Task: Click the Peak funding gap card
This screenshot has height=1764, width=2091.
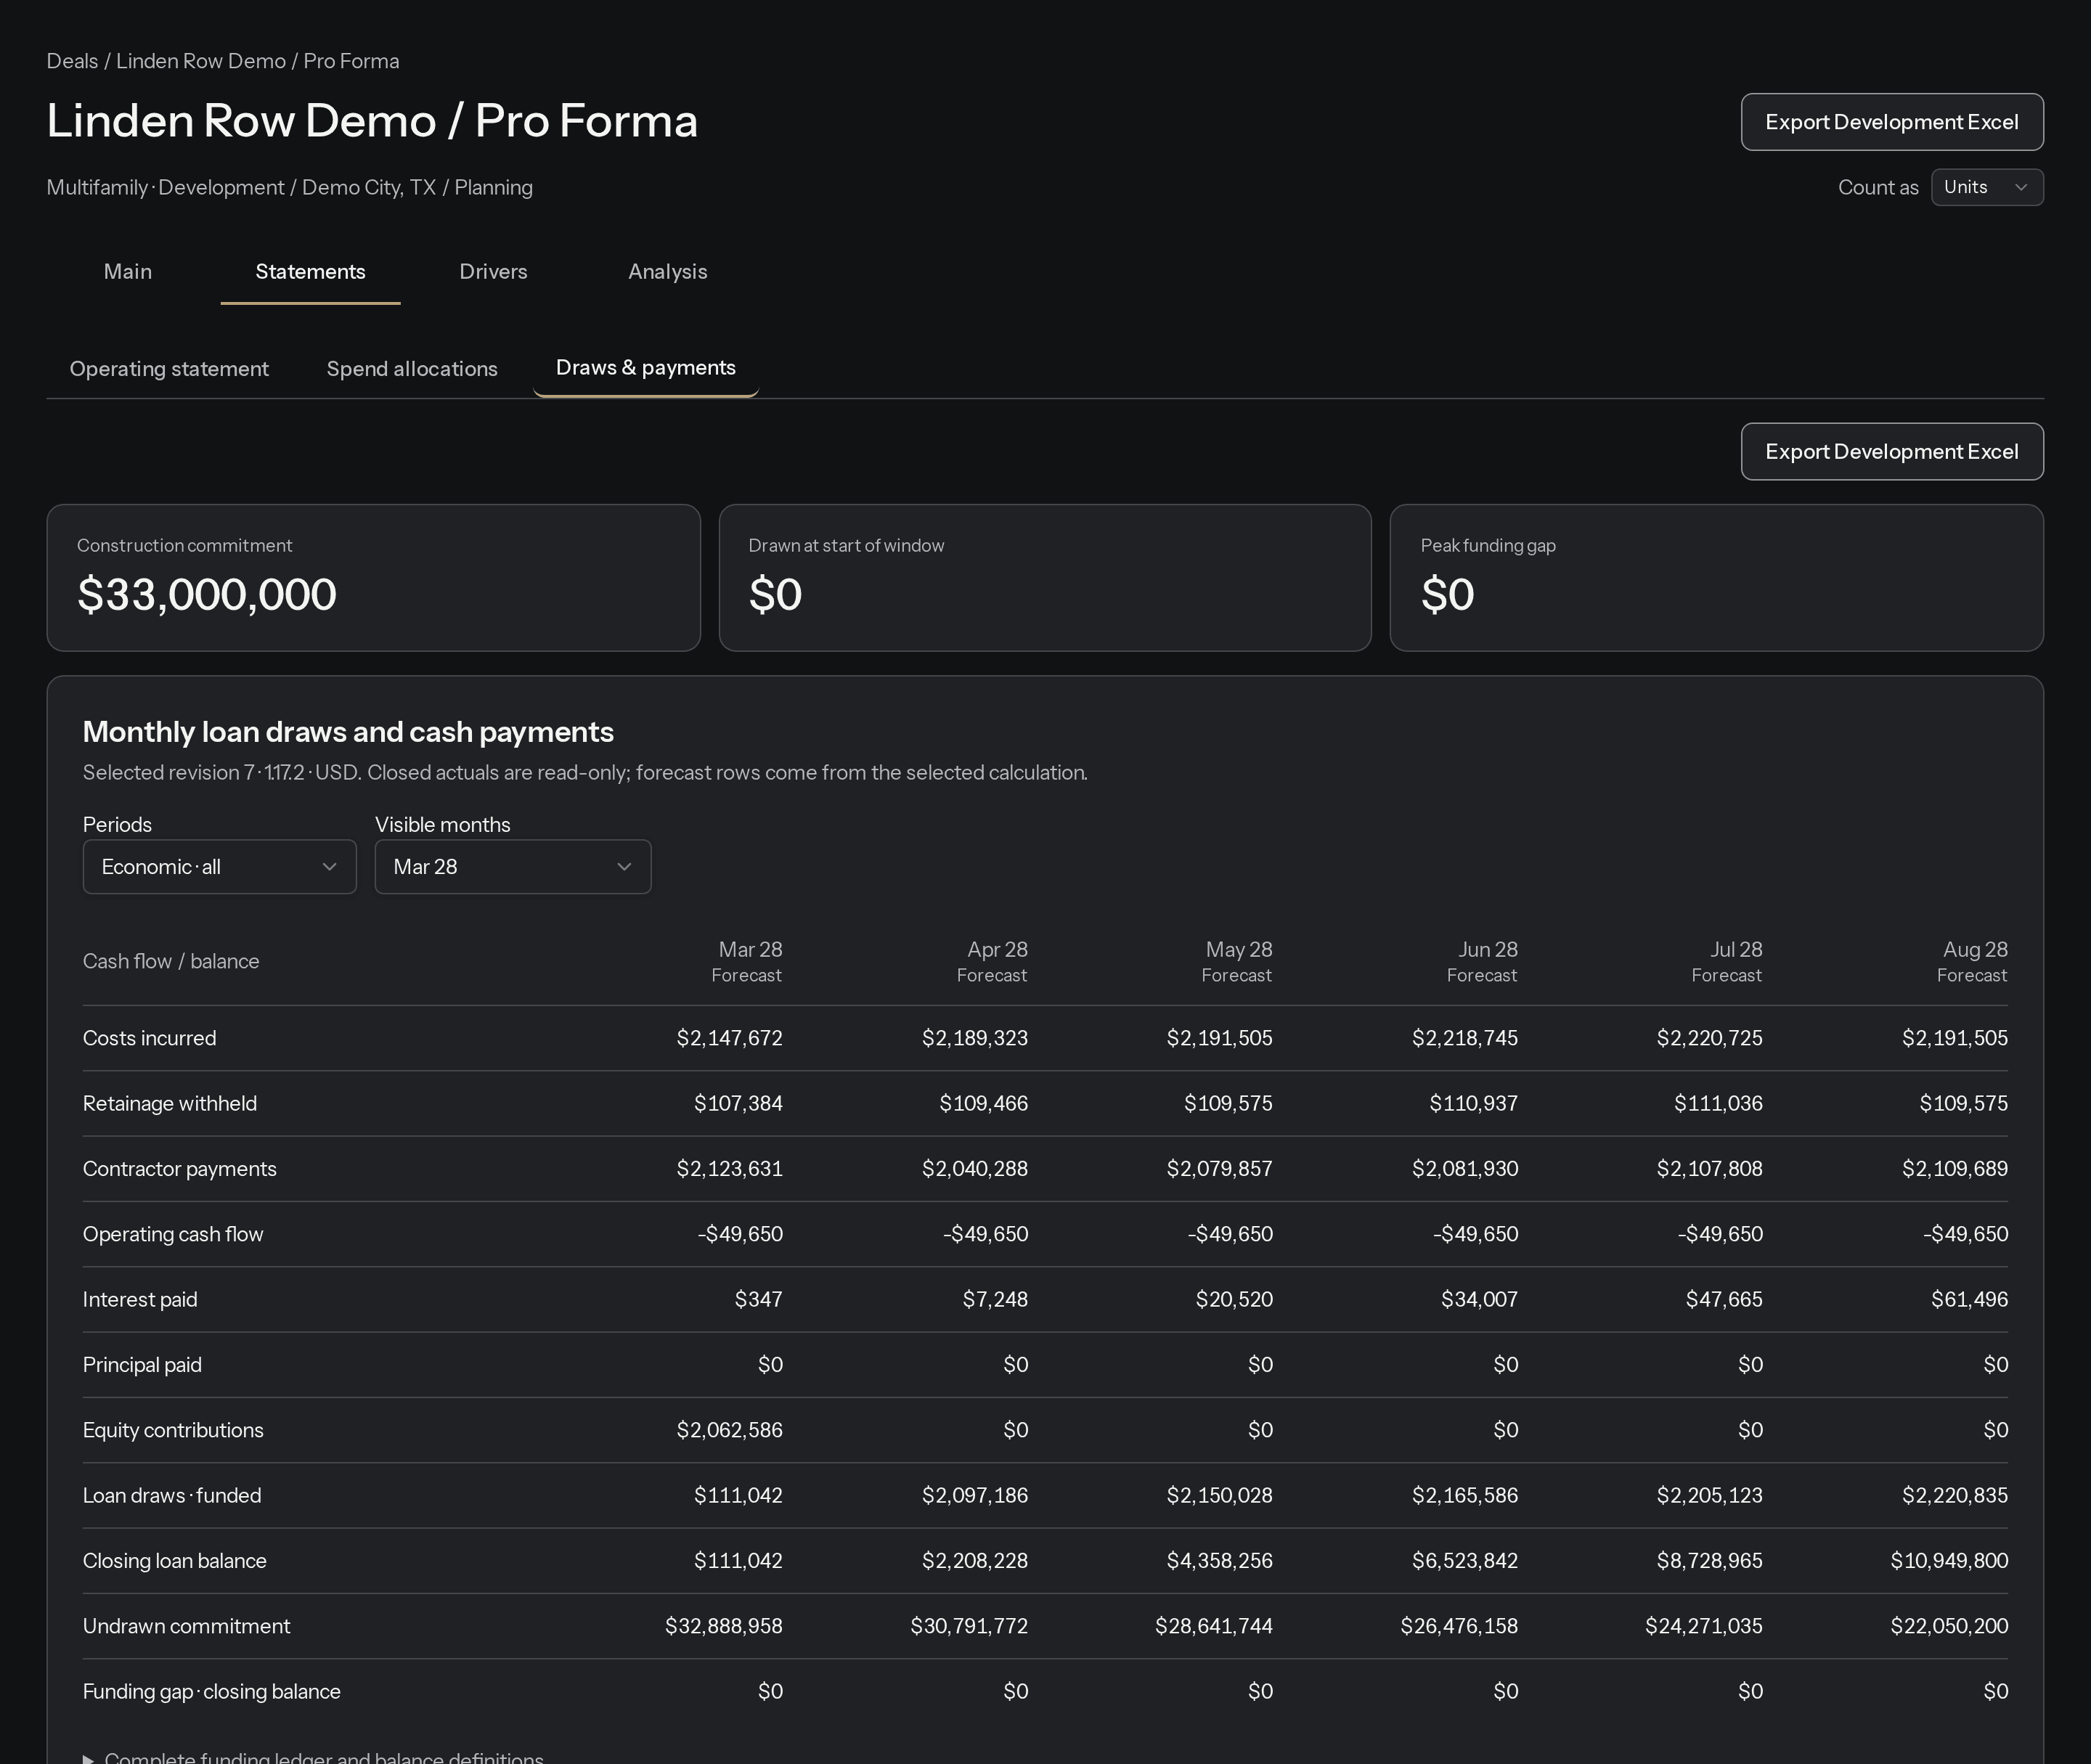Action: point(1716,578)
